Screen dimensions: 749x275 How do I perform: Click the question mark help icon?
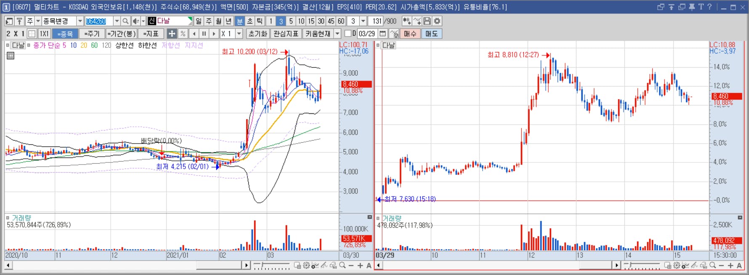[709, 7]
